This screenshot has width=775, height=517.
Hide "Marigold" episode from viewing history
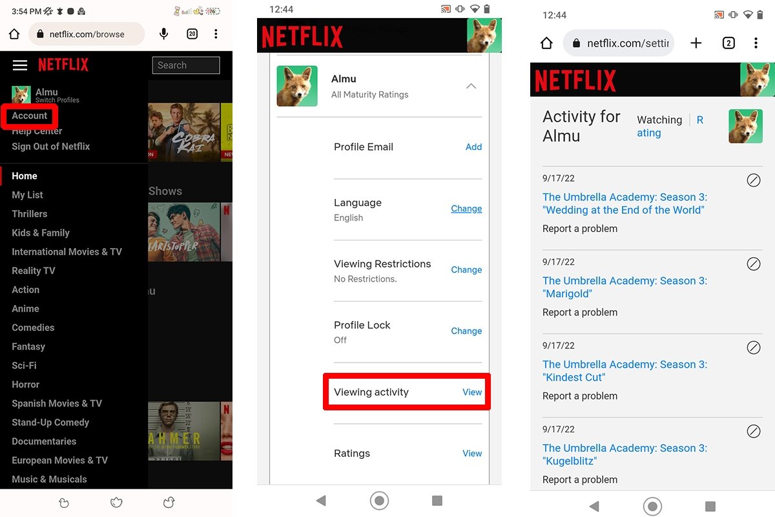(754, 264)
